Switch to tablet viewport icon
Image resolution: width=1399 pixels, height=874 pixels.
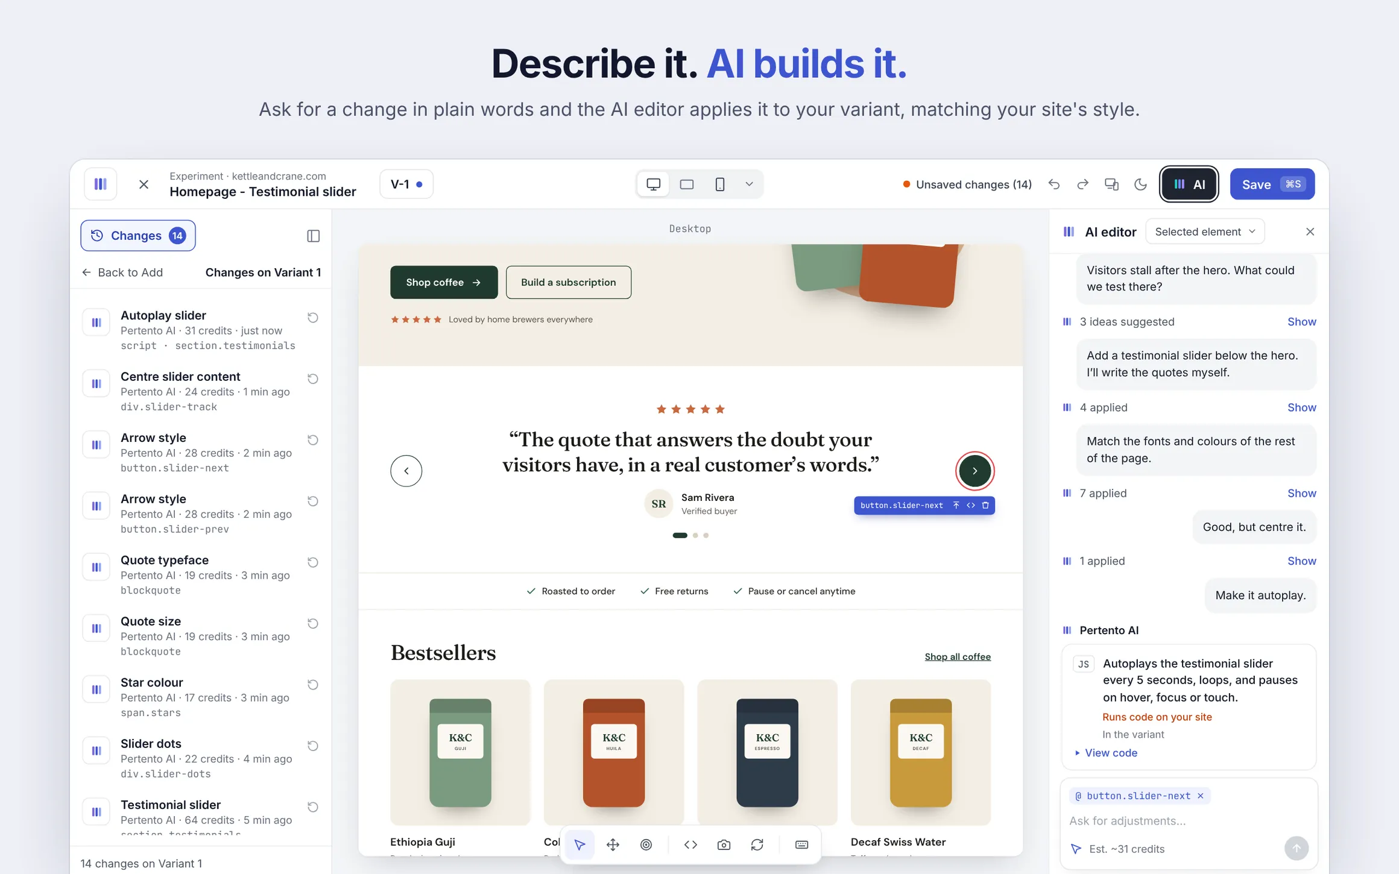[x=686, y=184]
